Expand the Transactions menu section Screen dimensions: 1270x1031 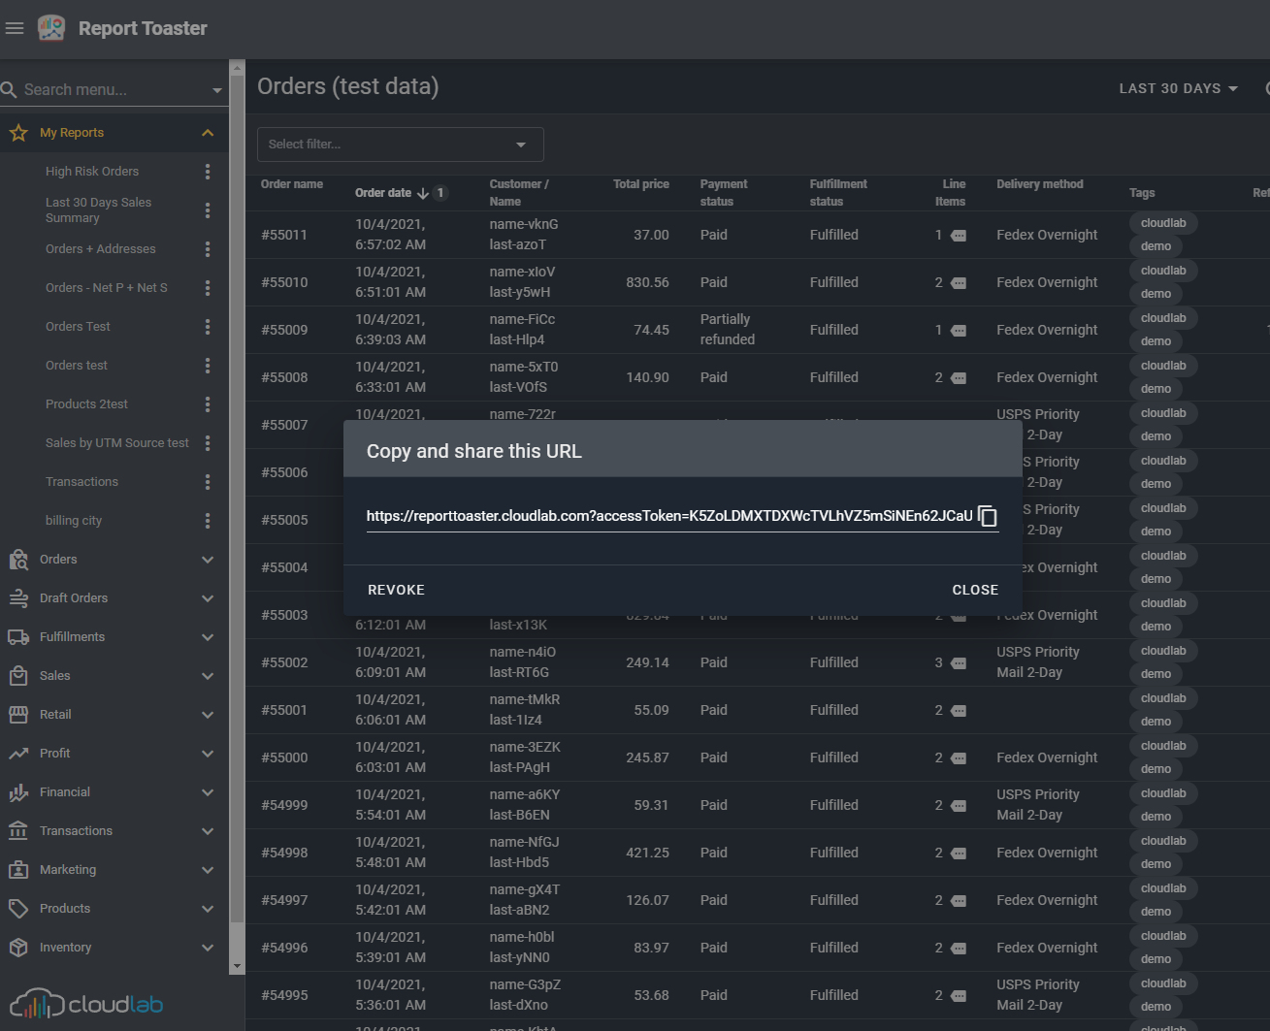coord(208,831)
